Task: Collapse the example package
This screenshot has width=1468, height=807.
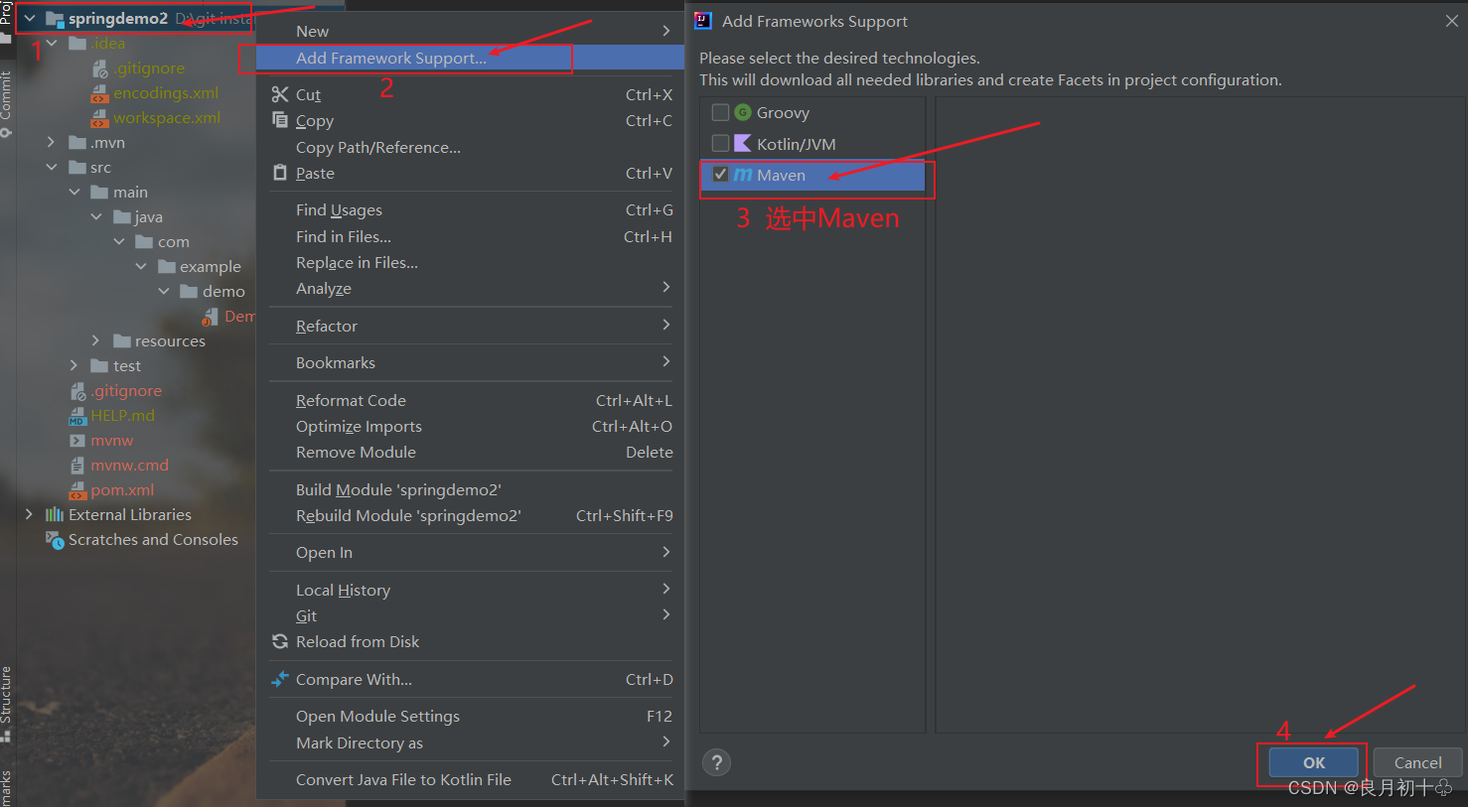Action: tap(141, 266)
